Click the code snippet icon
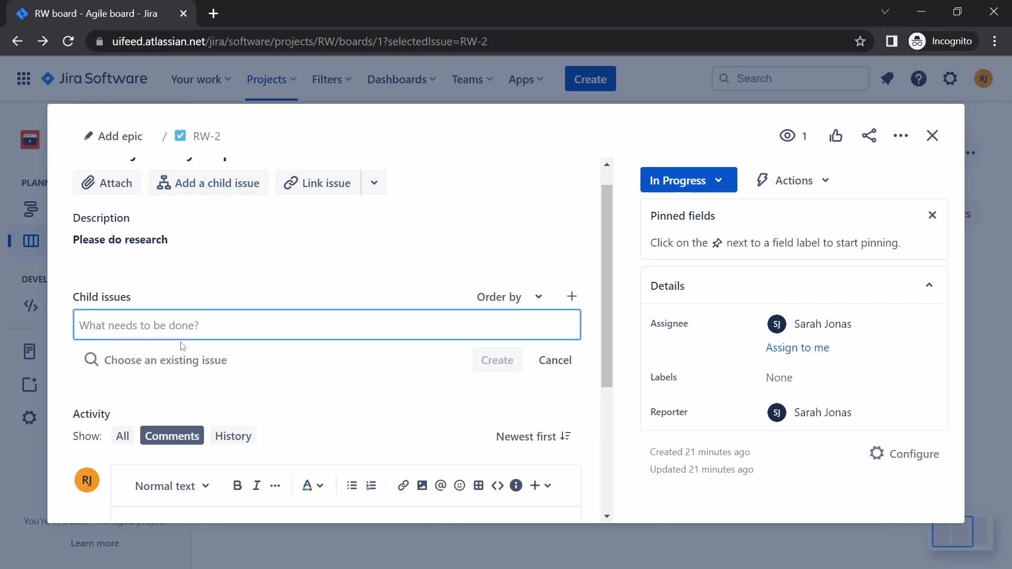 498,486
